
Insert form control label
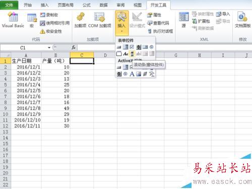point(125,54)
